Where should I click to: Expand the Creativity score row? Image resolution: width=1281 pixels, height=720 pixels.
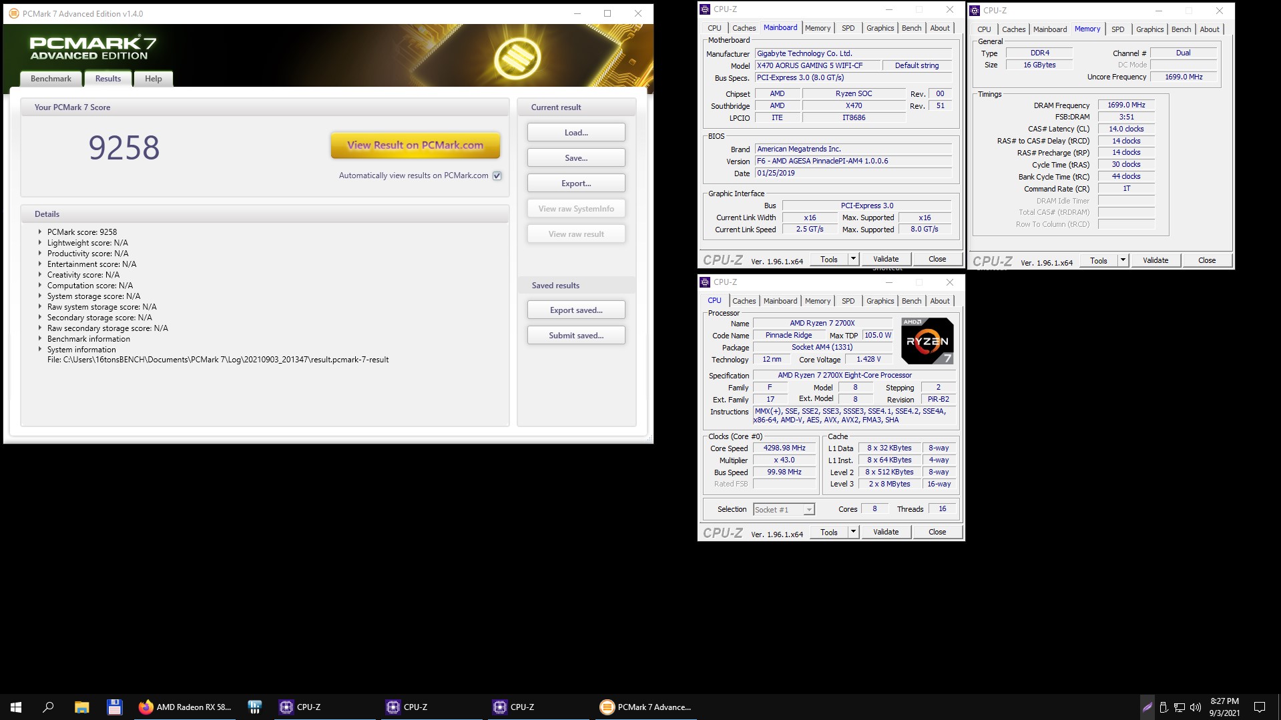click(39, 274)
